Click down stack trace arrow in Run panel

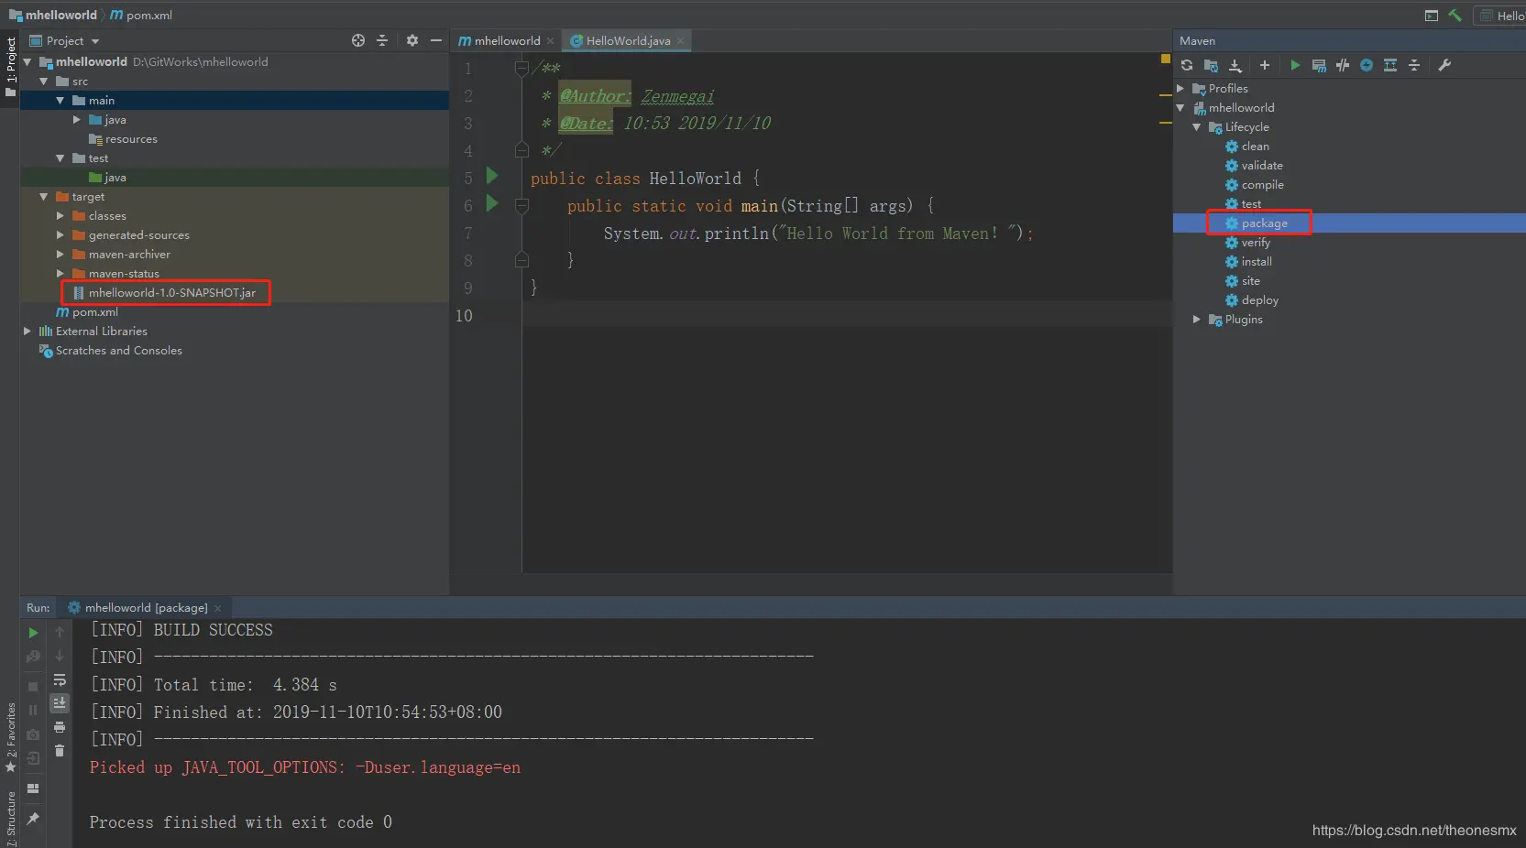[60, 656]
